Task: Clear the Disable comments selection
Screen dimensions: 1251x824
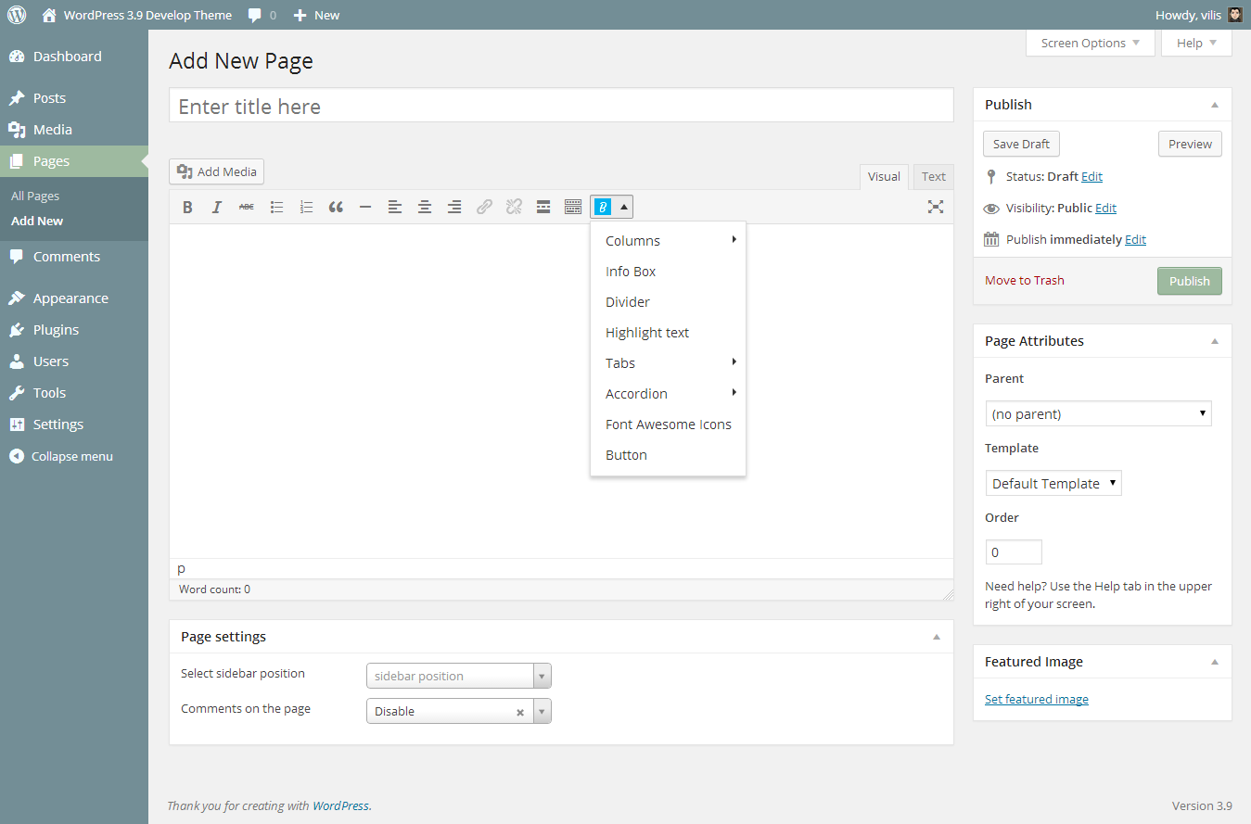Action: [x=520, y=712]
